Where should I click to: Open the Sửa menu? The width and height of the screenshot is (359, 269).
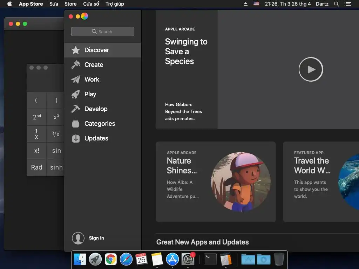click(54, 4)
